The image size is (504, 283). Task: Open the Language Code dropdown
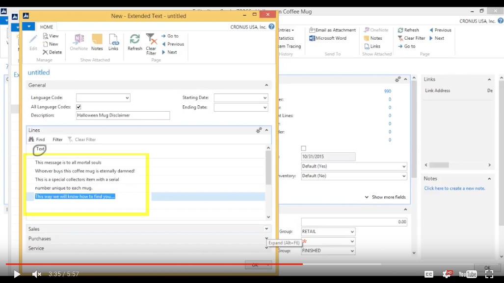[127, 97]
